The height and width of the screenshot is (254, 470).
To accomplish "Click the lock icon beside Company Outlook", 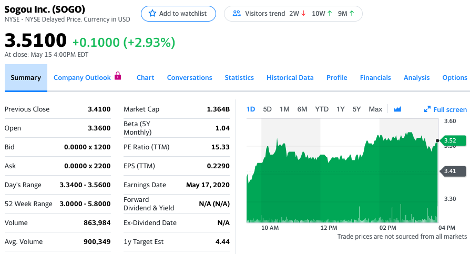I will tap(118, 76).
